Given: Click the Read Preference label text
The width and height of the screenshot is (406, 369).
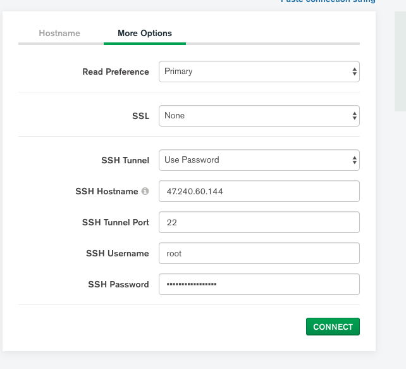Looking at the screenshot, I should [x=116, y=72].
